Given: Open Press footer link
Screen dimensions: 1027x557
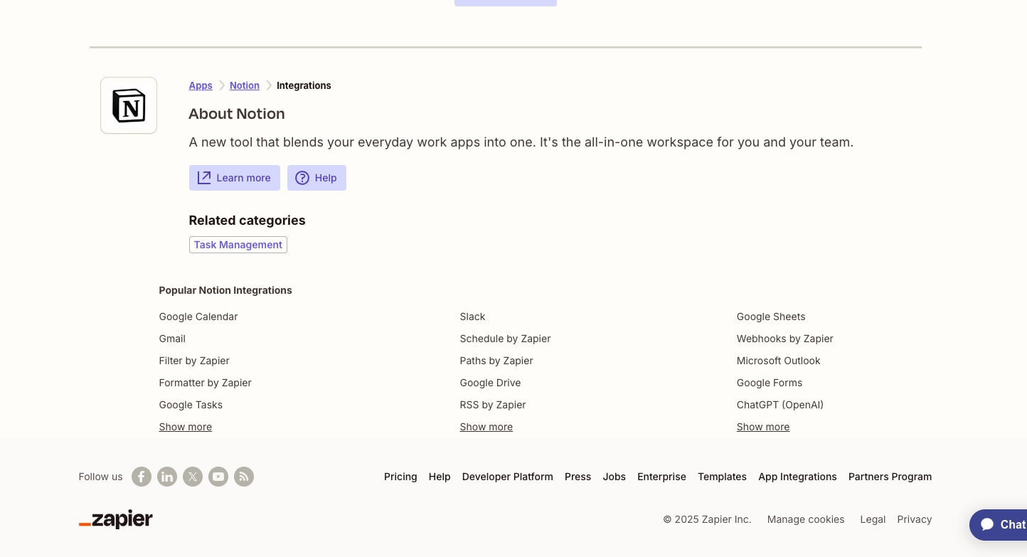Looking at the screenshot, I should (x=578, y=477).
